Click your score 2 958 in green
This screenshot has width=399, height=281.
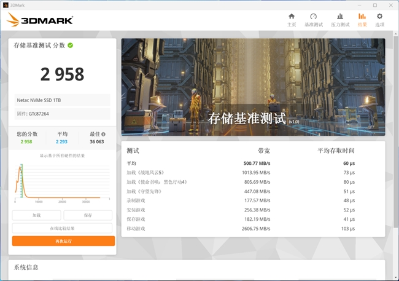pos(26,141)
